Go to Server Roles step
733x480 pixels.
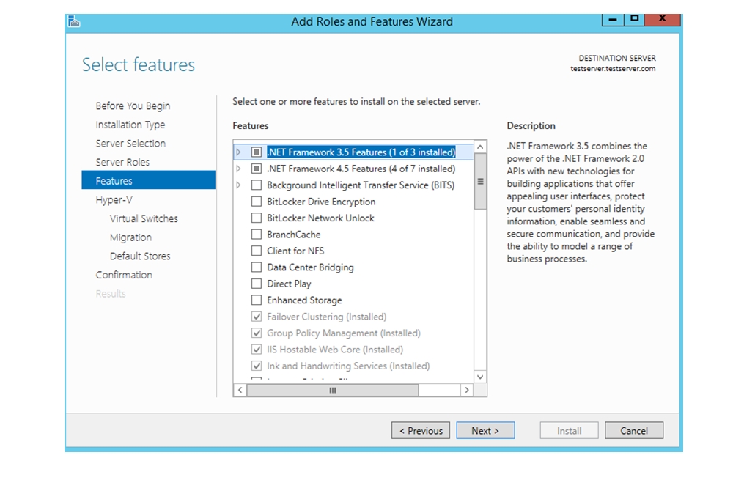[122, 162]
